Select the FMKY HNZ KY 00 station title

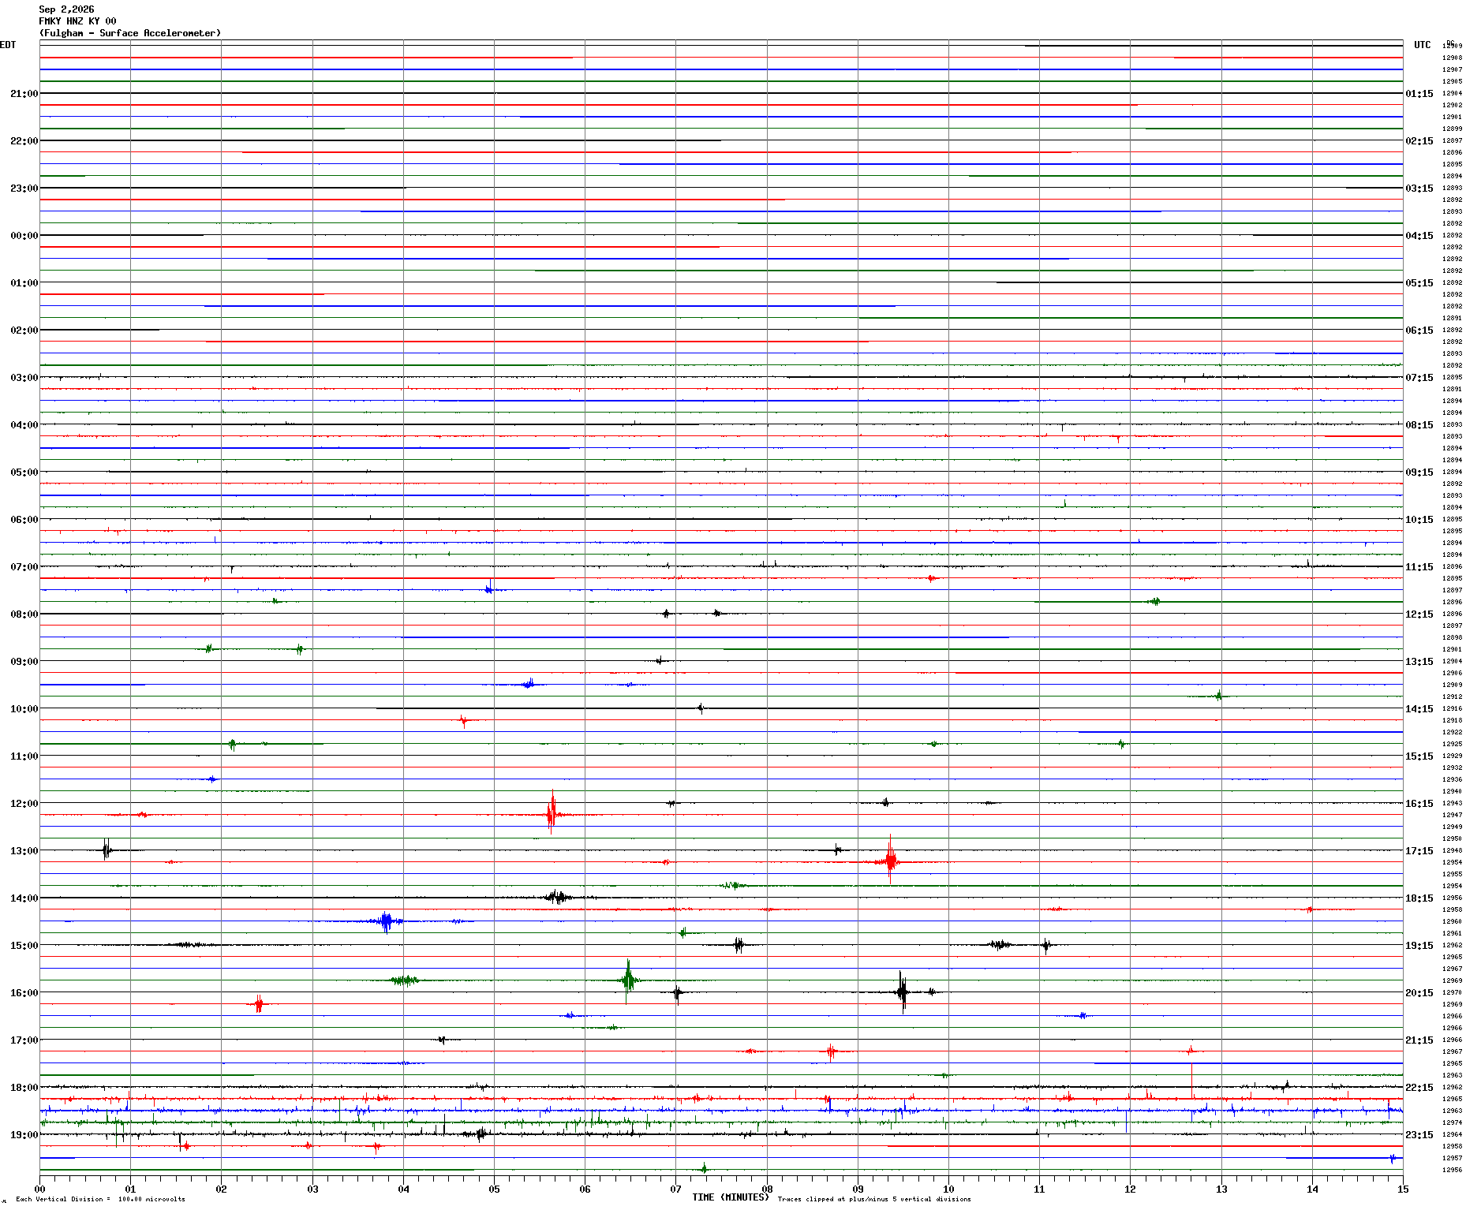(77, 21)
